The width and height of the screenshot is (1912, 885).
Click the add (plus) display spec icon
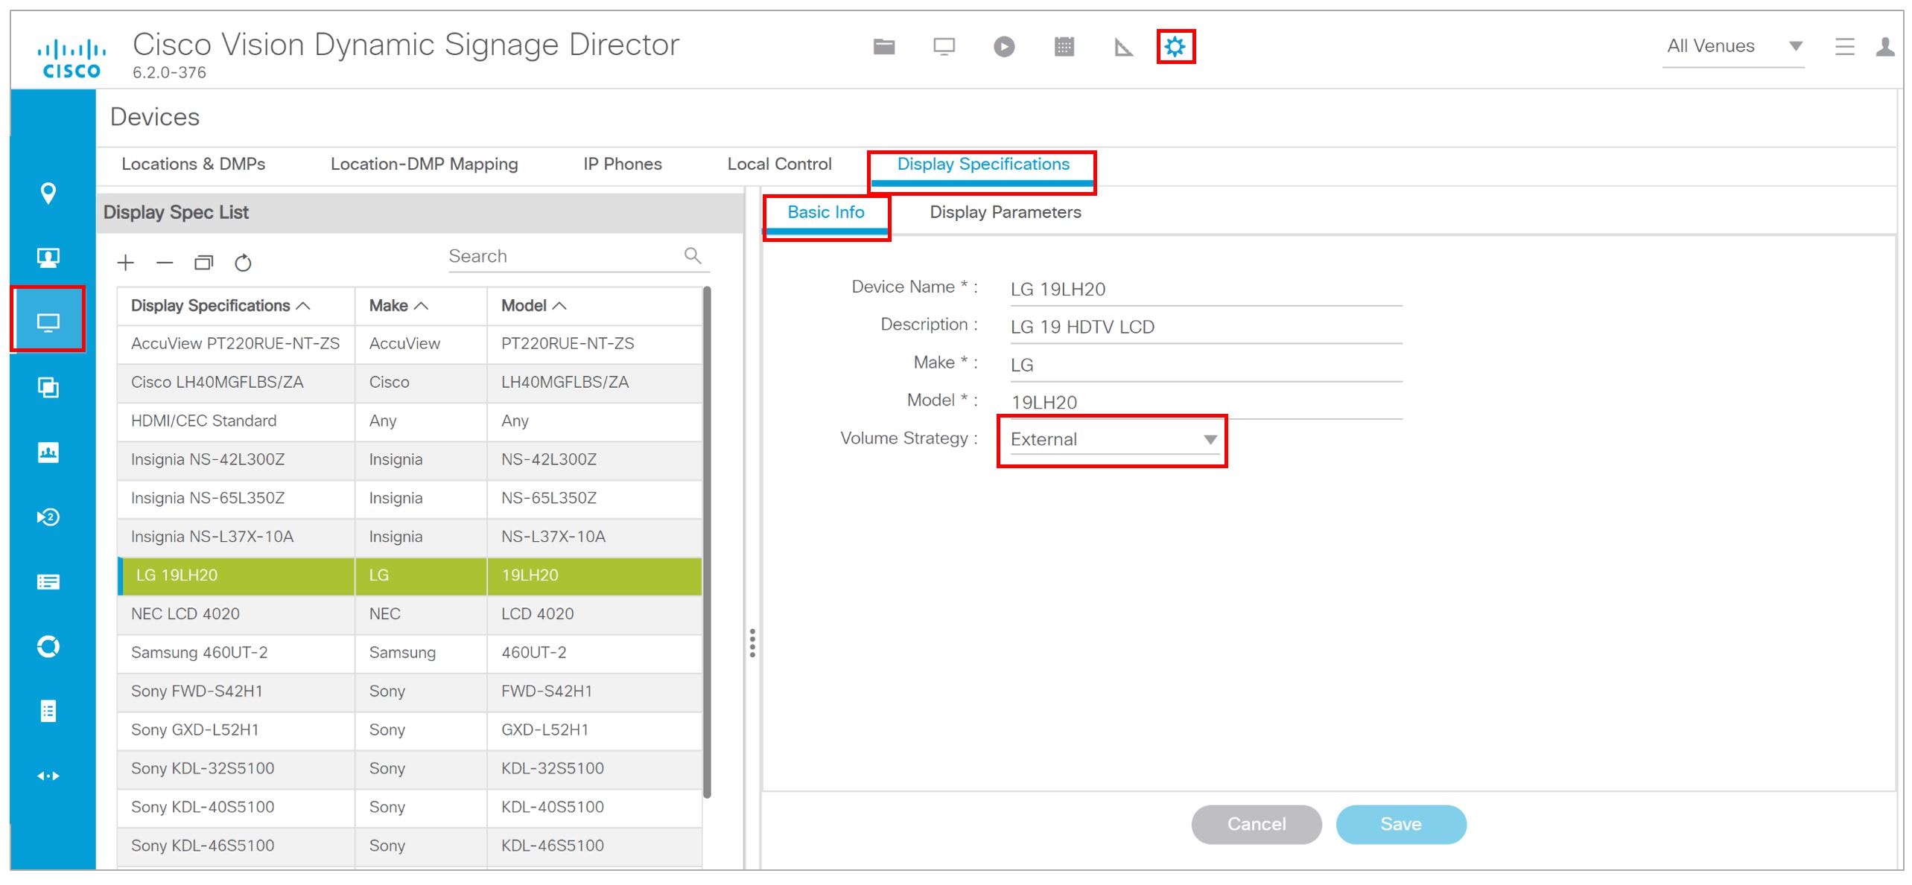click(x=126, y=263)
